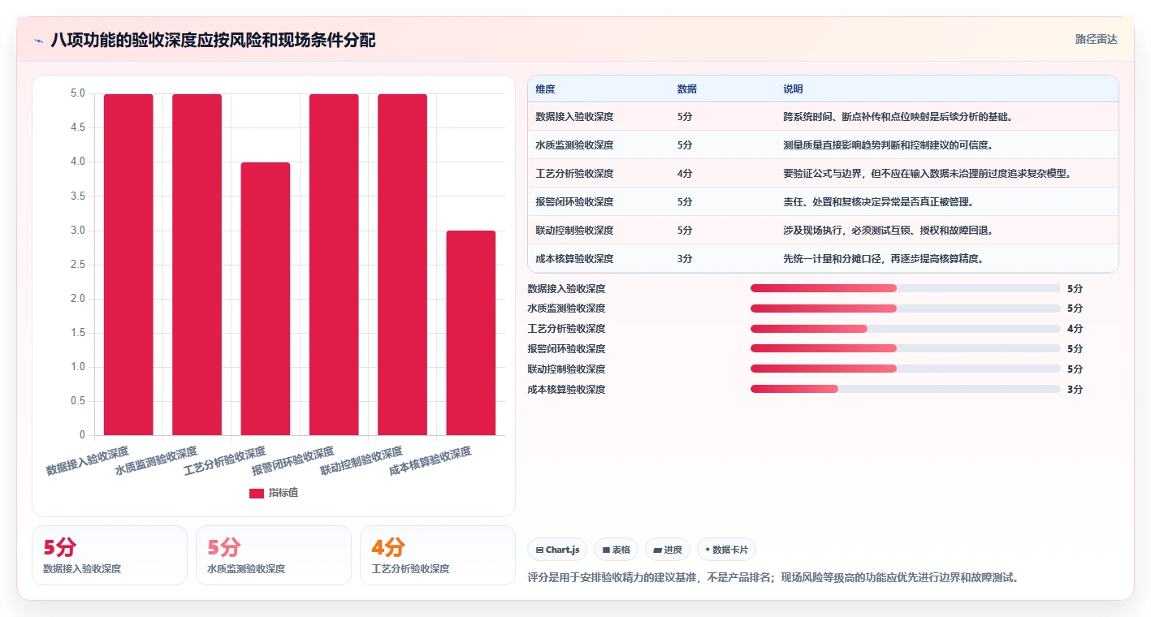Click the 报警闭环验收深度 progress bar
This screenshot has width=1151, height=617.
click(x=906, y=349)
